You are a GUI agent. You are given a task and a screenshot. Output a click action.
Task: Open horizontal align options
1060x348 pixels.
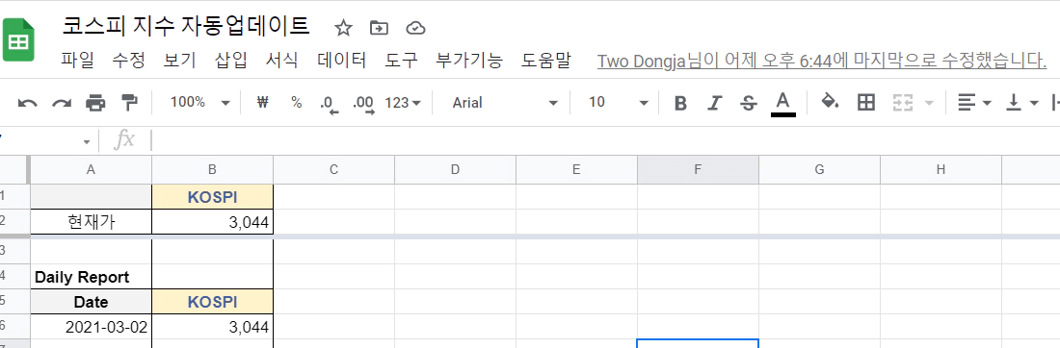974,103
